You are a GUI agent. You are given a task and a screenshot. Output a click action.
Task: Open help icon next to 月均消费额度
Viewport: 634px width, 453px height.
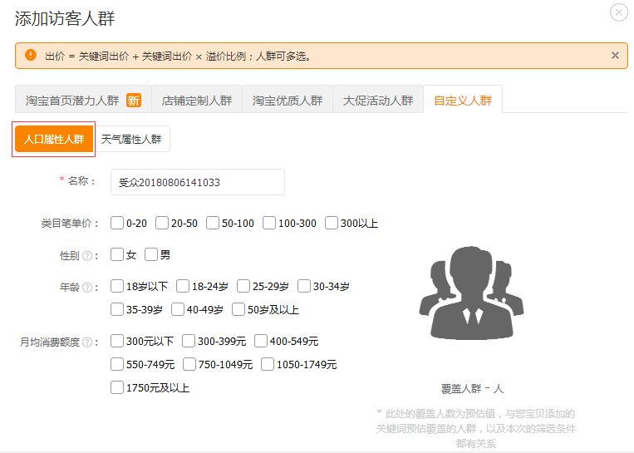coord(87,342)
